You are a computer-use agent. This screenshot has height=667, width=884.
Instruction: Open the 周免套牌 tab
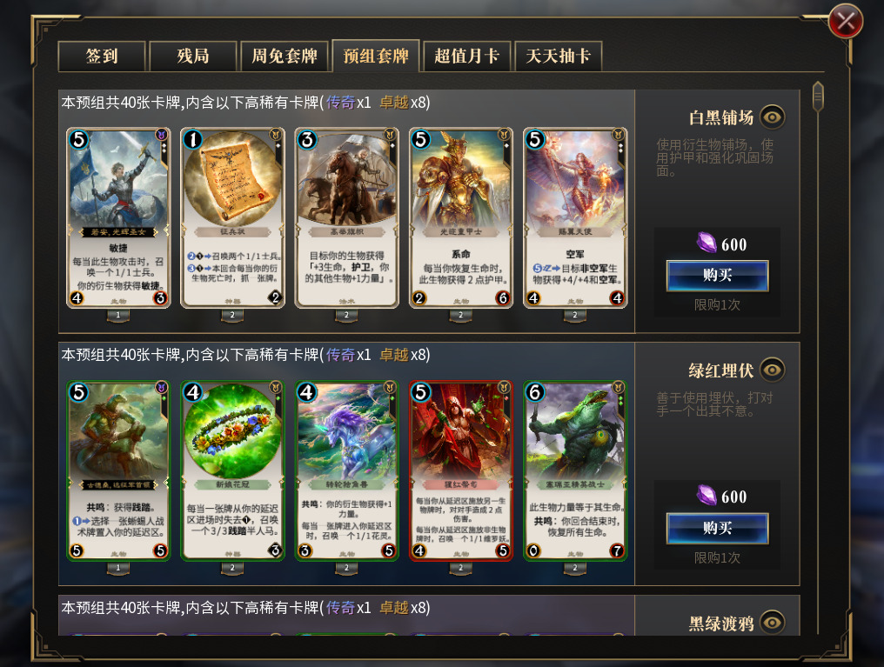click(285, 57)
